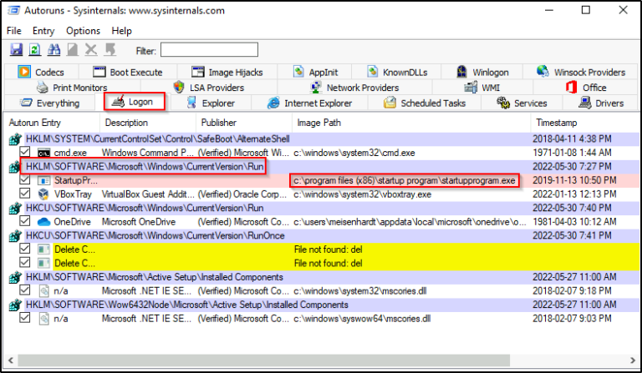Click the Jump to Entry icon
This screenshot has width=642, height=373.
(110, 50)
